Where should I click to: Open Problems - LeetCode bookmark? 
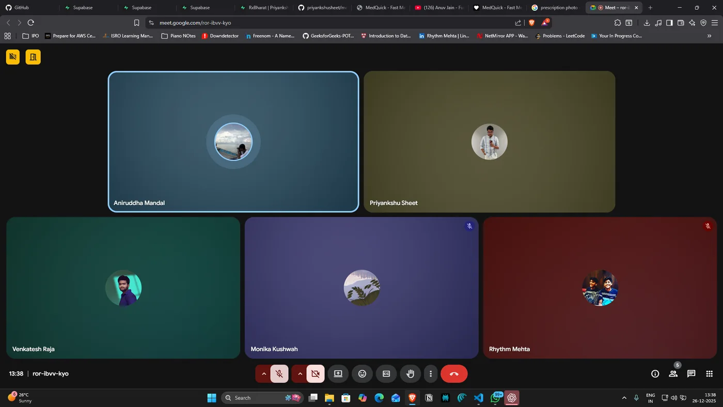560,36
